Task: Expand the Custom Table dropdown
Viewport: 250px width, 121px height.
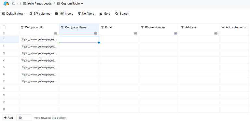Action: pos(70,4)
